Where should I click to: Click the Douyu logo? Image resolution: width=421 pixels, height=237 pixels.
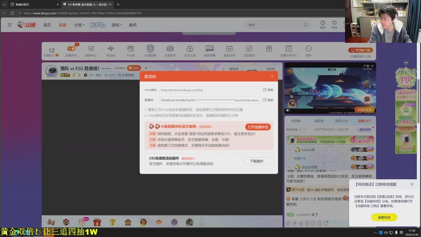27,25
